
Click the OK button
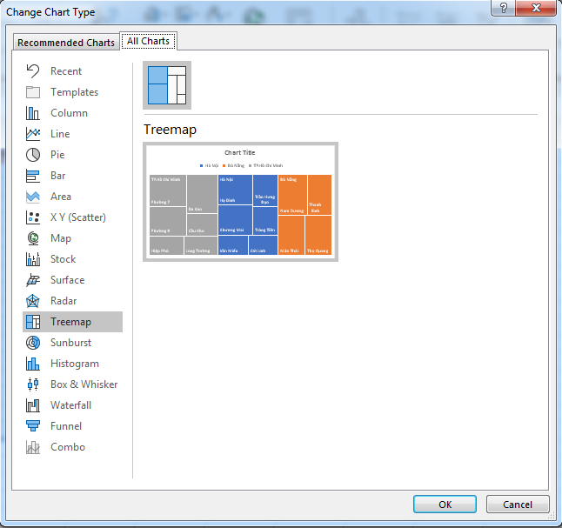[x=445, y=505]
